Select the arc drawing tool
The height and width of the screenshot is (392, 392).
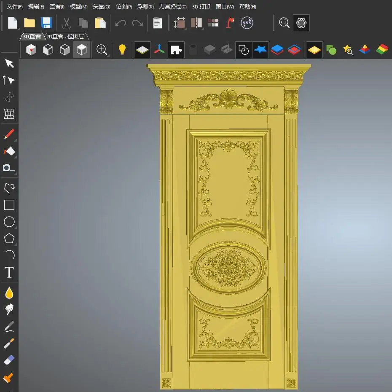point(10,255)
